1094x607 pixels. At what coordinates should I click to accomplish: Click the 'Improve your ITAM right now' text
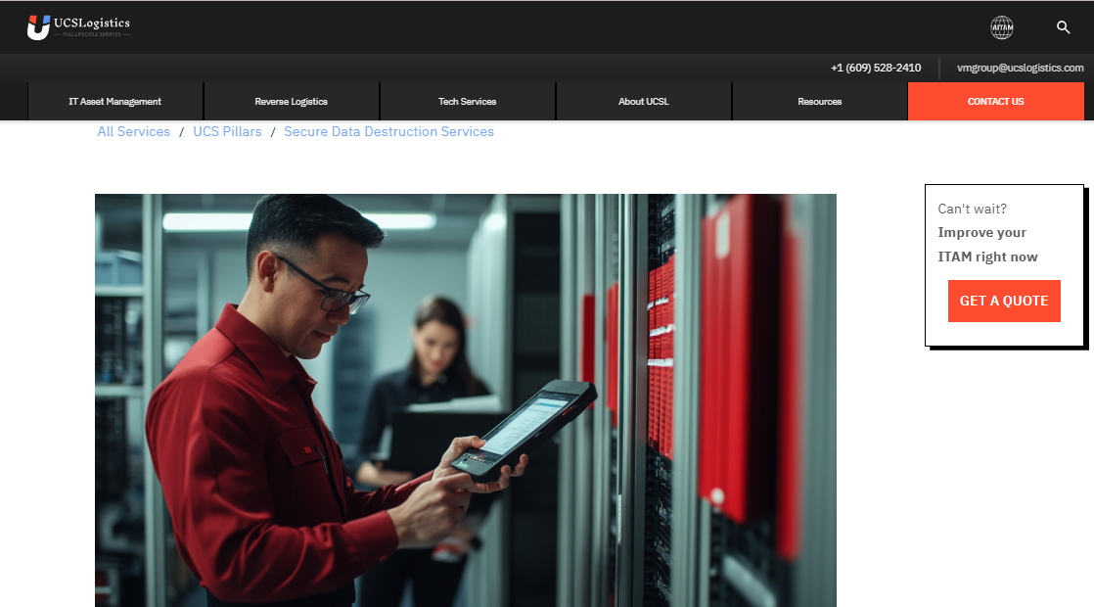tap(987, 245)
